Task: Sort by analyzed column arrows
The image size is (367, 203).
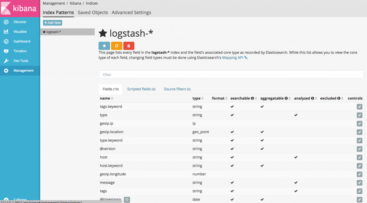Action: [316, 98]
